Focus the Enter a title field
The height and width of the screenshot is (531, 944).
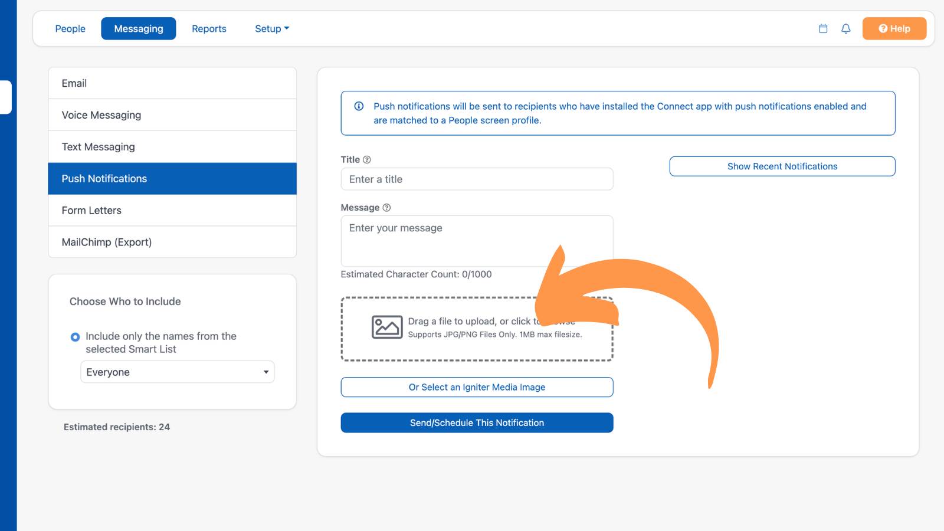pos(477,179)
